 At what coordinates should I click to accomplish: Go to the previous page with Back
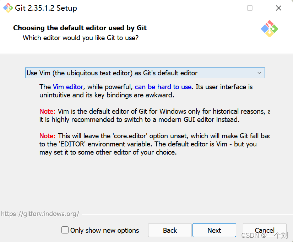tap(170, 230)
